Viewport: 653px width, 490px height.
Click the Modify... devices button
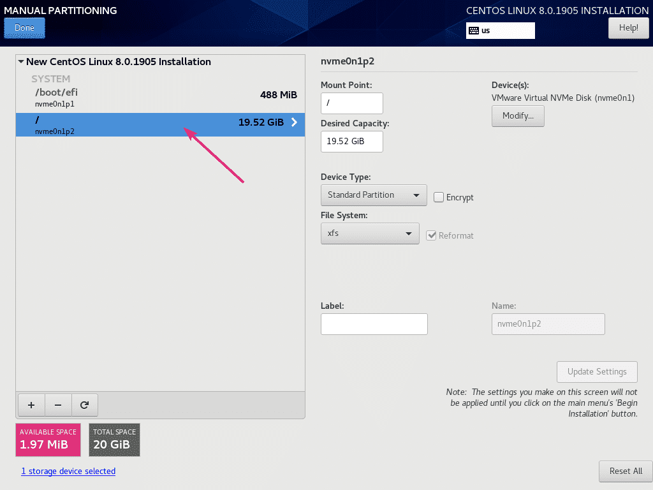point(518,116)
